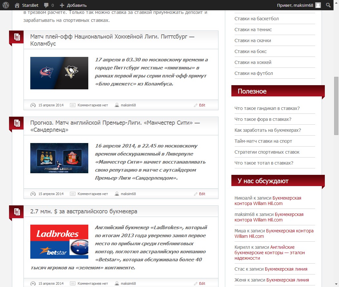Open Комментариев нет under Манчестер Сити post
Image resolution: width=339 pixels, height=287 pixels.
(92, 194)
